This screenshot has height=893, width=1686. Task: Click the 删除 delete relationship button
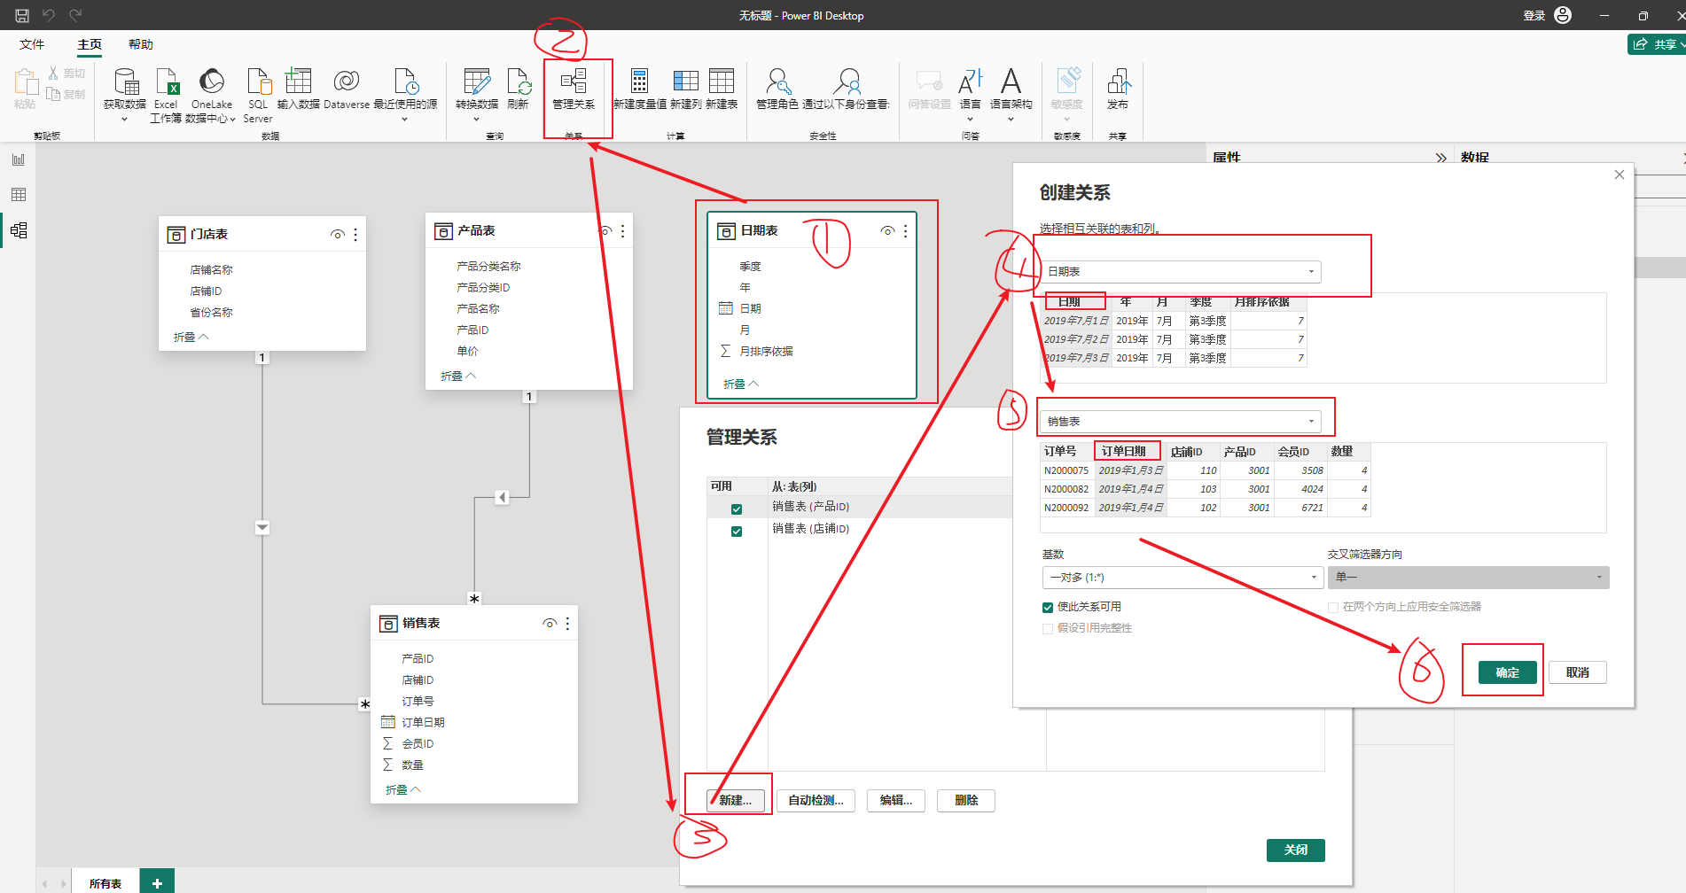coord(966,801)
